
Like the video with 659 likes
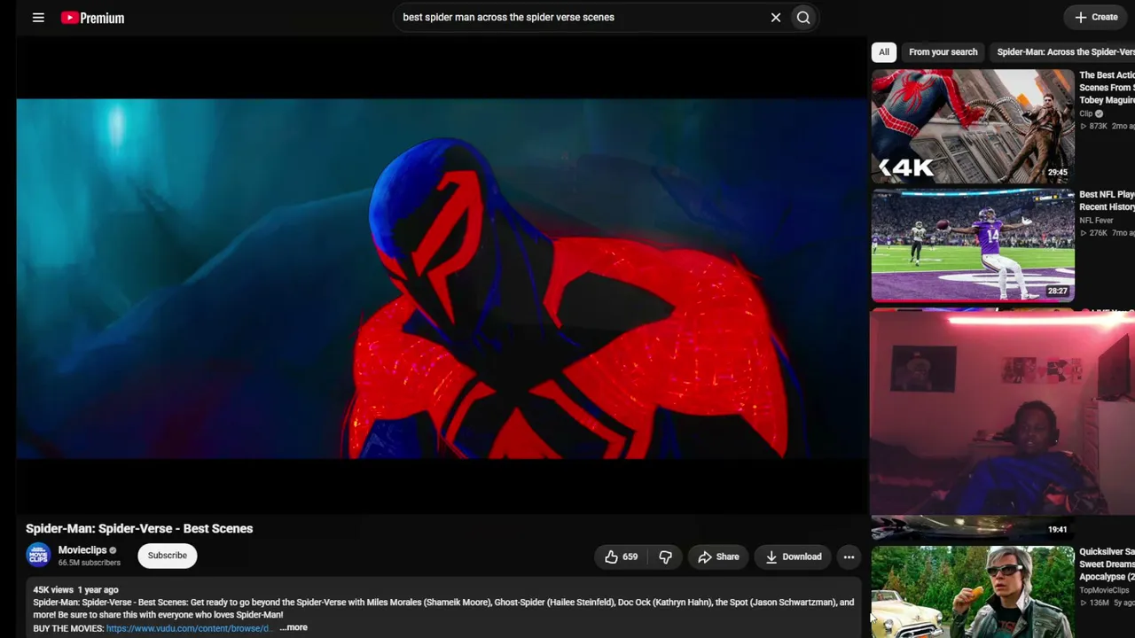[x=621, y=556]
